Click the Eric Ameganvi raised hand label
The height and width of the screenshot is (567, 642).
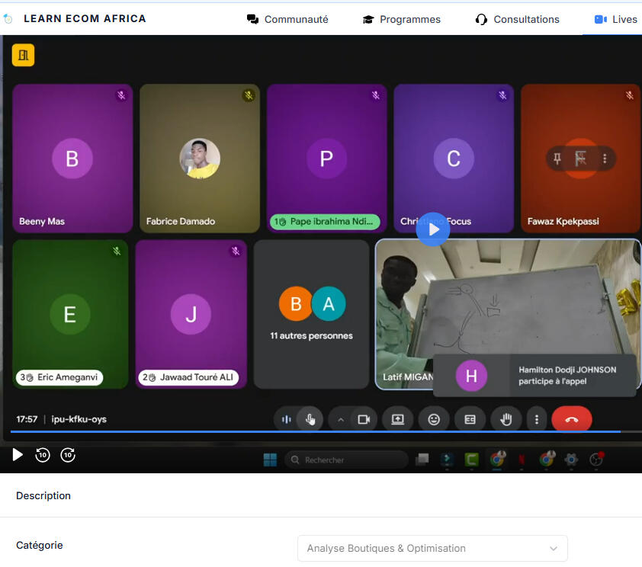pos(59,377)
